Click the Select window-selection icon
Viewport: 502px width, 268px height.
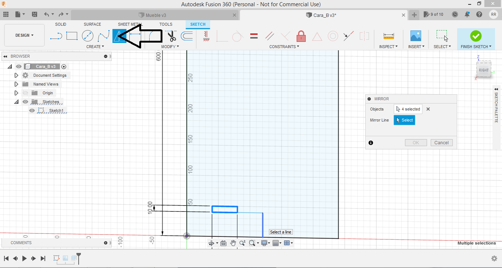click(x=442, y=36)
